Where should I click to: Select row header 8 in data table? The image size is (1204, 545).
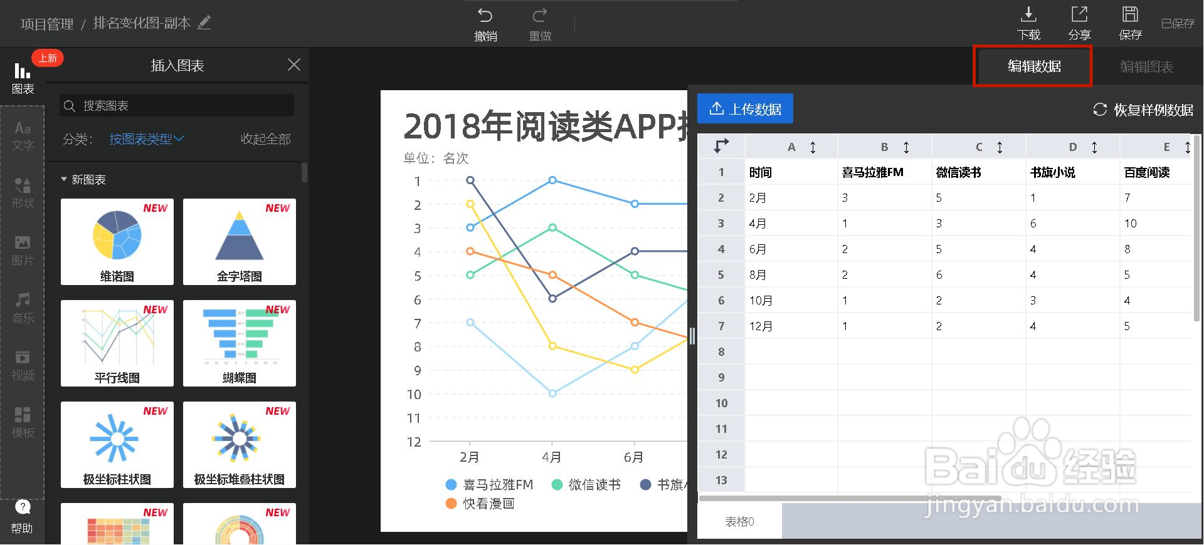721,352
